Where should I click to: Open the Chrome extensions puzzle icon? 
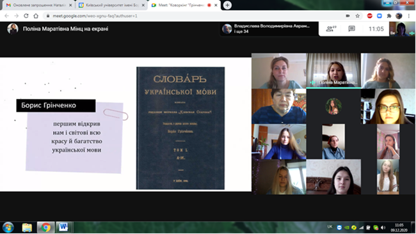point(389,16)
